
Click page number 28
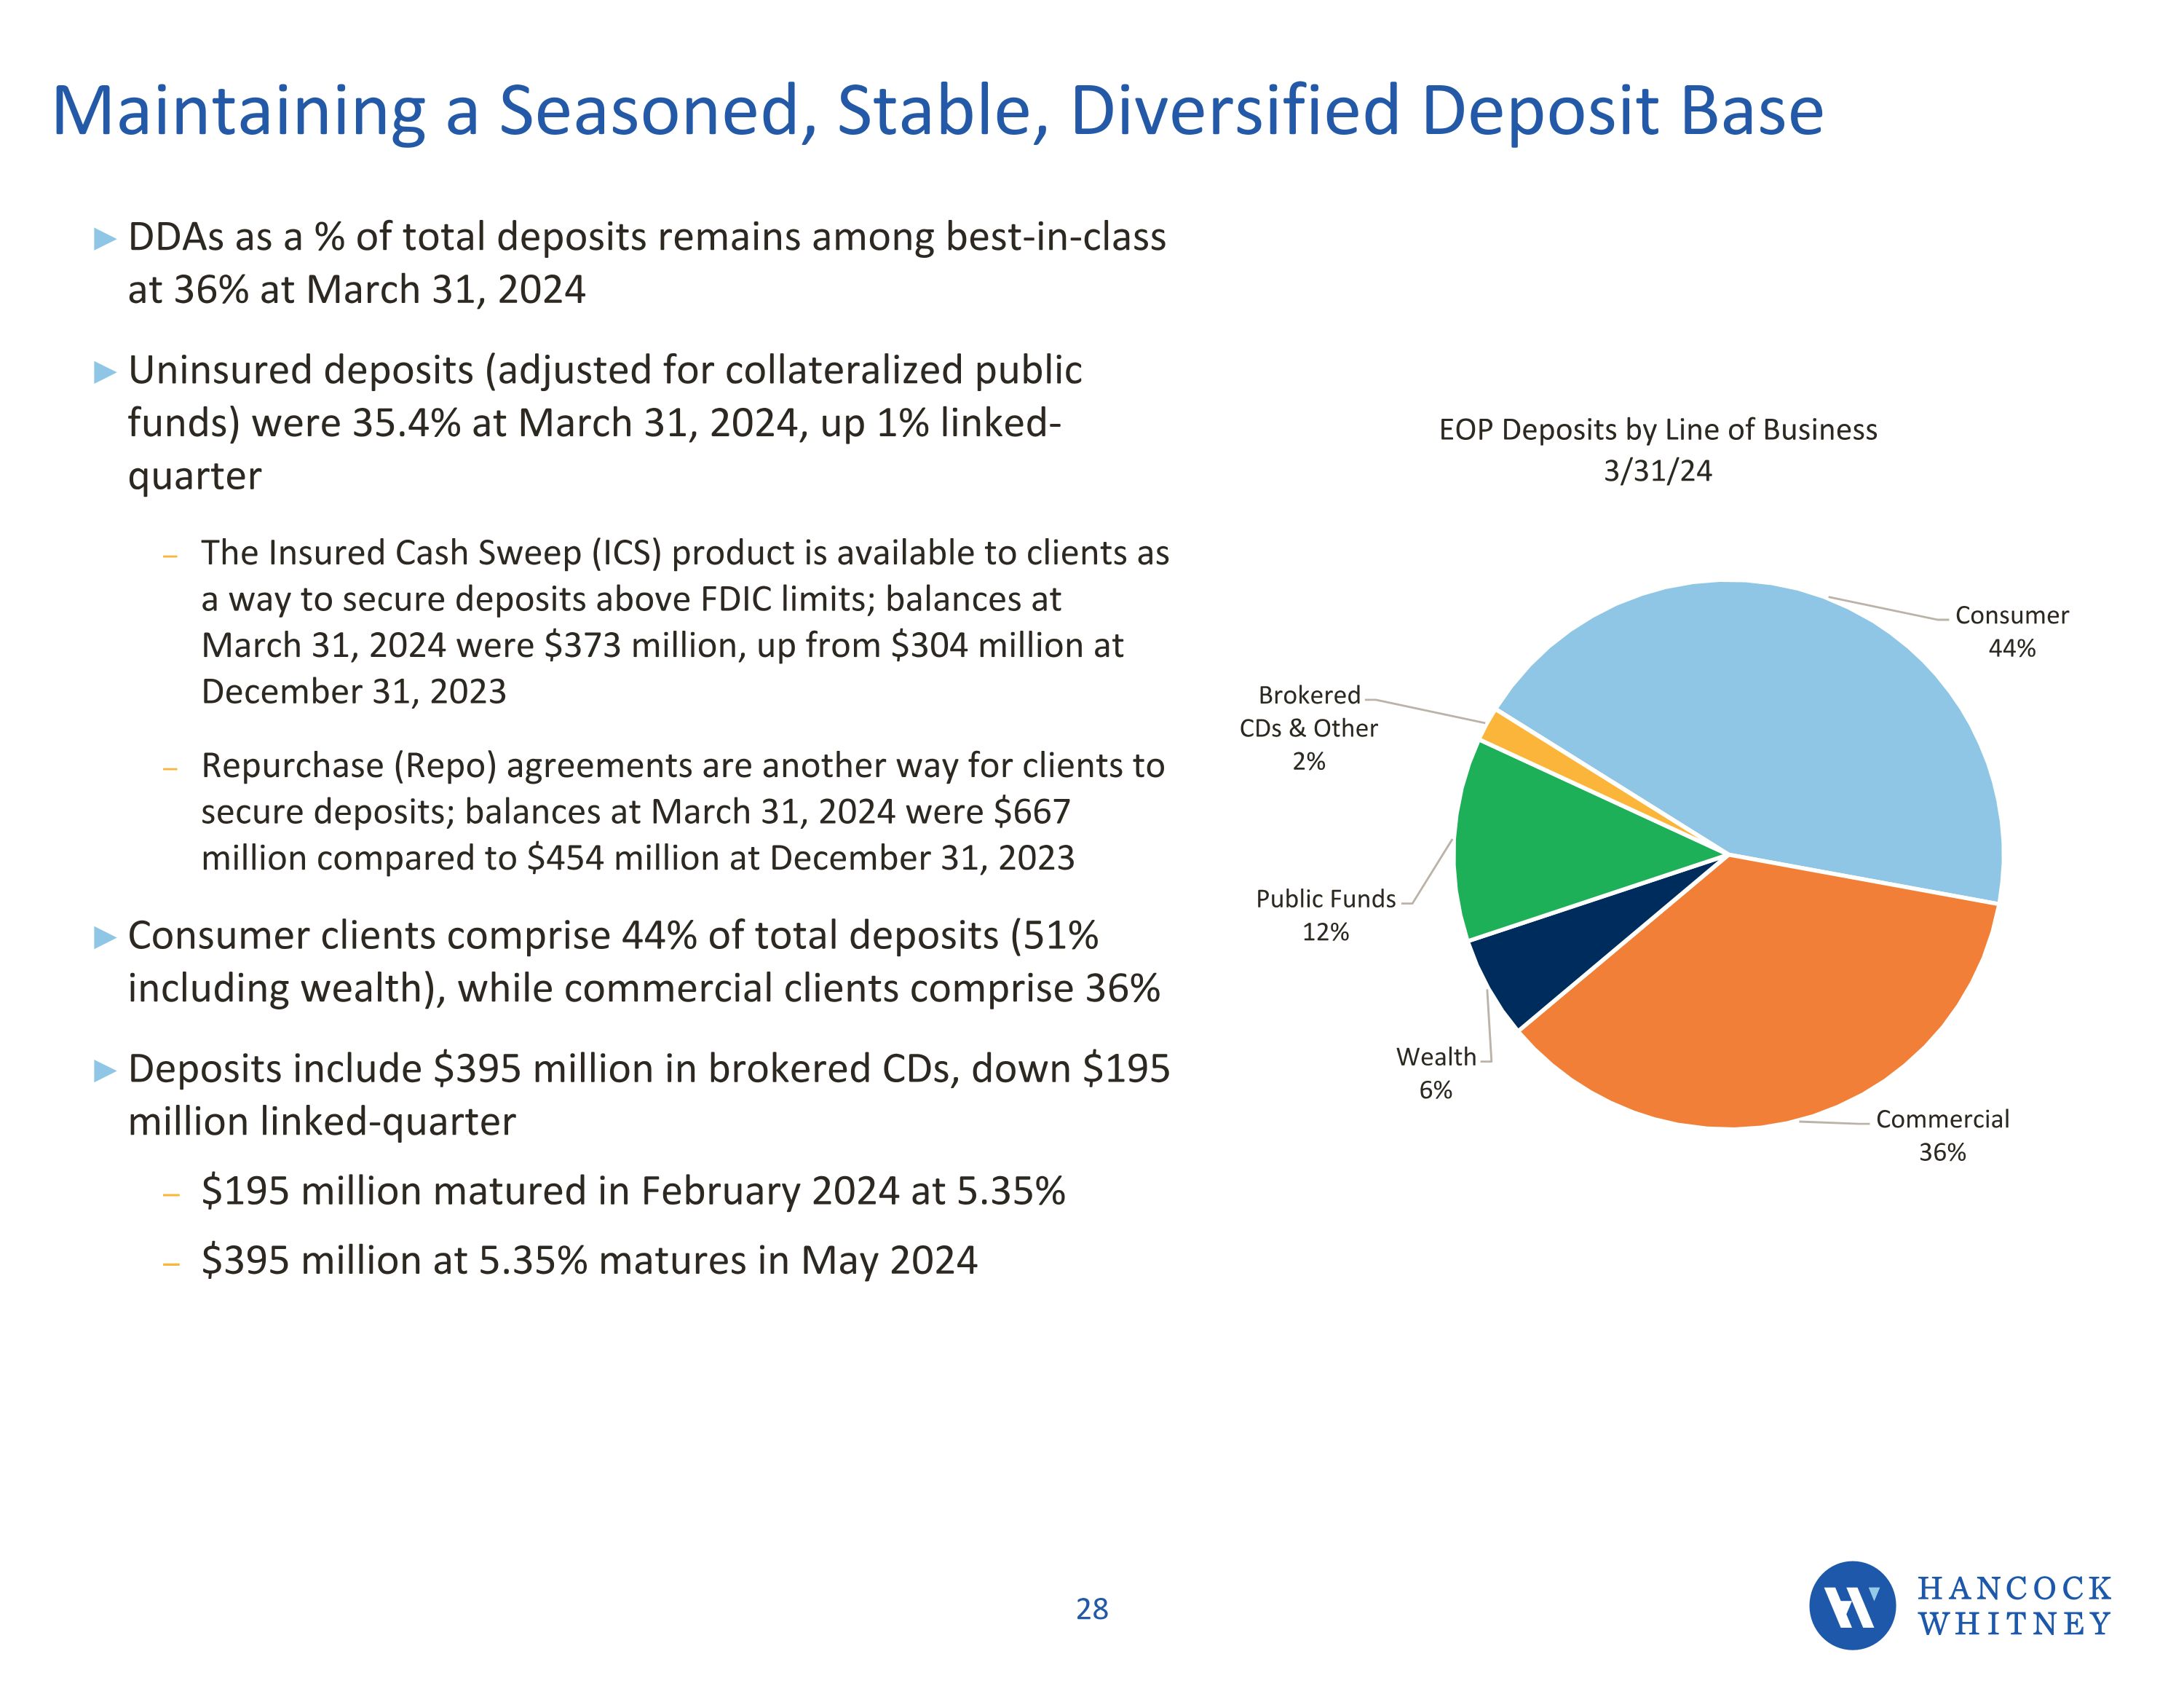tap(1091, 1609)
